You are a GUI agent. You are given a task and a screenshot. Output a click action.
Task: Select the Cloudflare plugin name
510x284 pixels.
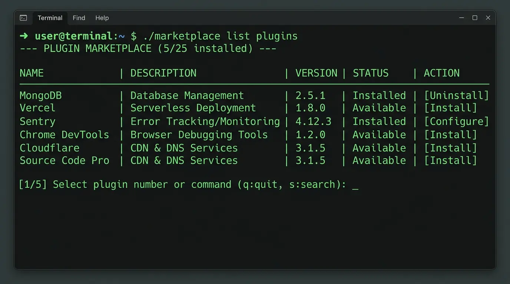click(50, 148)
